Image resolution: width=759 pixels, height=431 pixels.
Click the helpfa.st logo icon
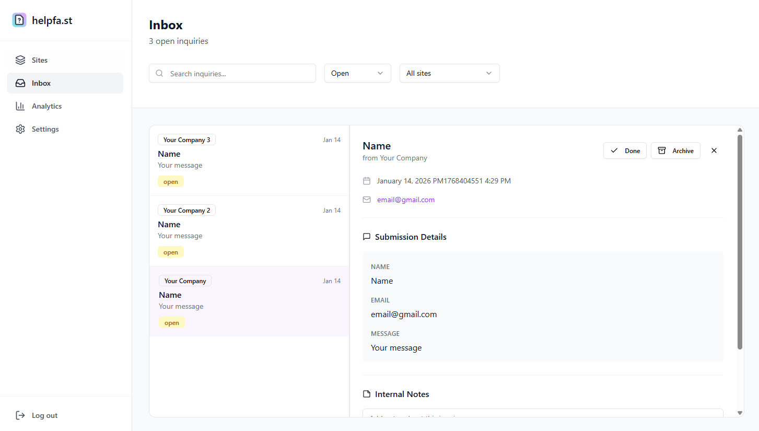click(19, 19)
